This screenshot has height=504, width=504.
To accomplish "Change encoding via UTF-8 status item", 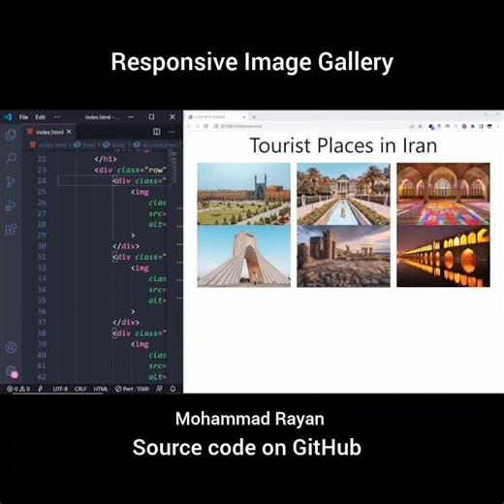I will [x=60, y=389].
